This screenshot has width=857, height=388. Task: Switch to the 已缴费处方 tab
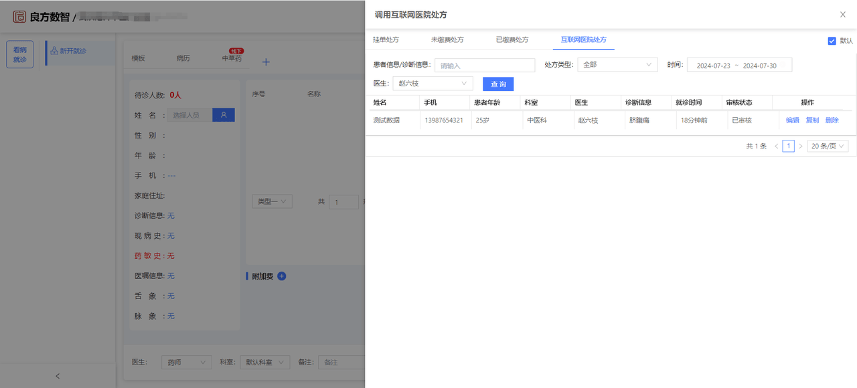coord(512,39)
